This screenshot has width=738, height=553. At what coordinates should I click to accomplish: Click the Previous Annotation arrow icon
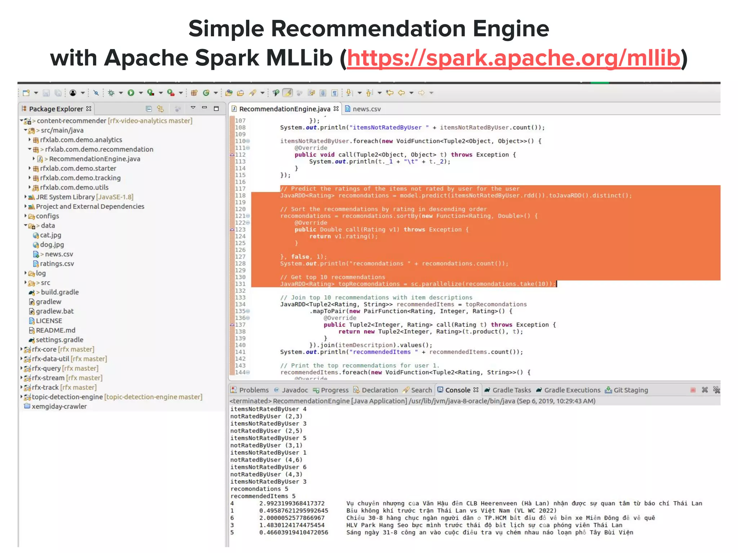[x=369, y=93]
